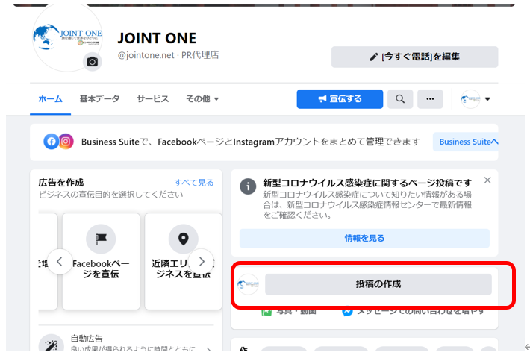This screenshot has width=530, height=361.
Task: Go to previous ad option with left chevron
Action: point(60,261)
